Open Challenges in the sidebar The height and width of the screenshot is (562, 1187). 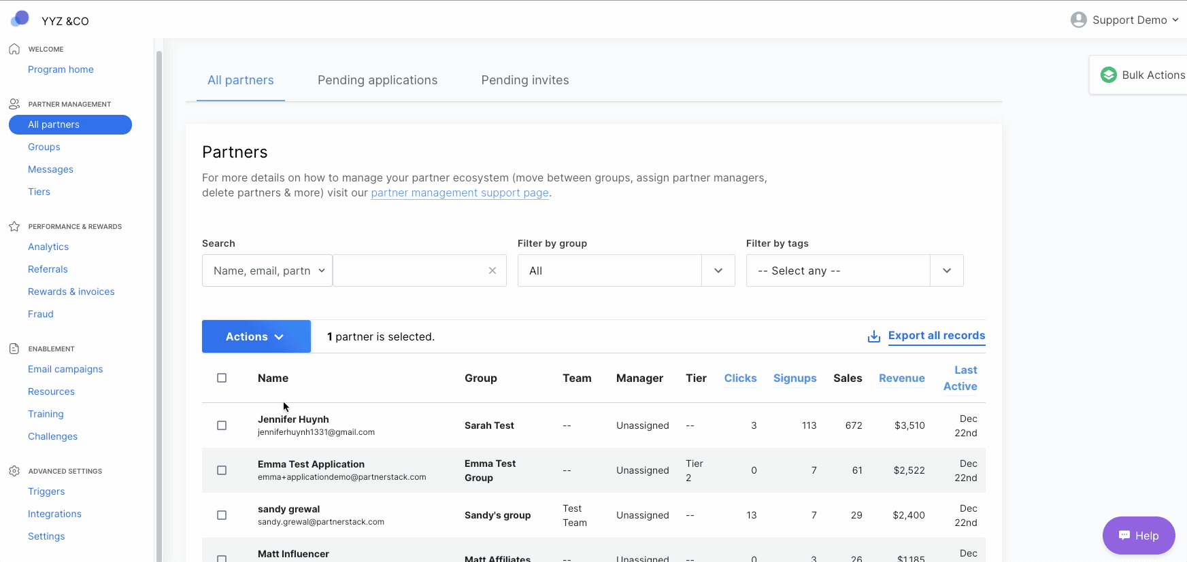(52, 436)
